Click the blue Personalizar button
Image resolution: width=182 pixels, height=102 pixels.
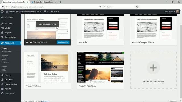pyautogui.click(x=63, y=42)
